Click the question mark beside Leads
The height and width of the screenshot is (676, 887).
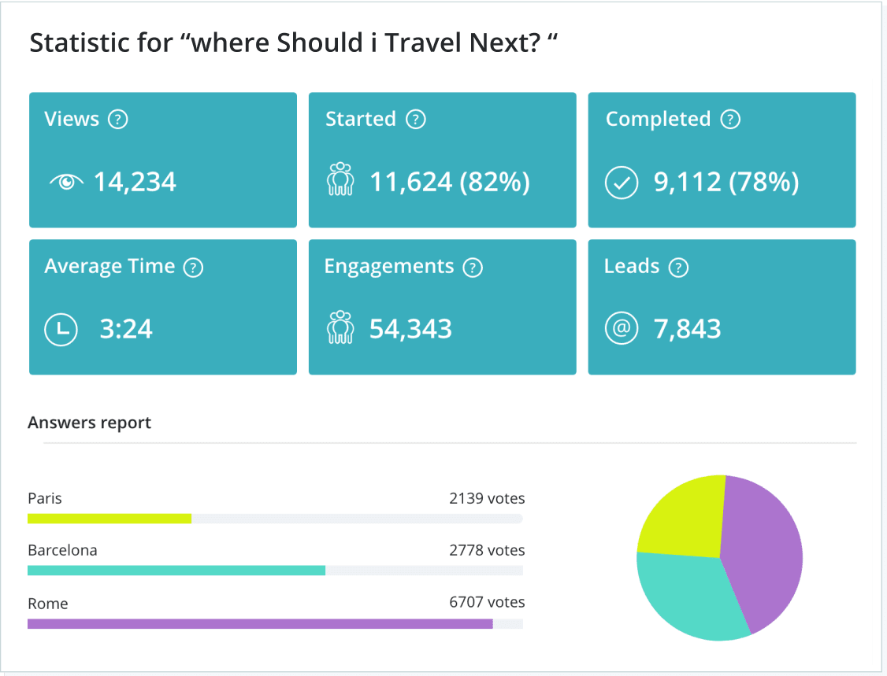677,268
